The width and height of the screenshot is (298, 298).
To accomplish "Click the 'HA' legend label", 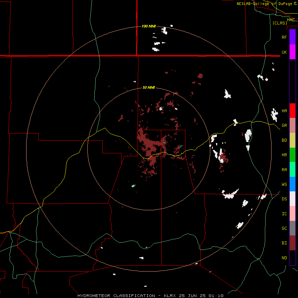I will click(x=284, y=111).
